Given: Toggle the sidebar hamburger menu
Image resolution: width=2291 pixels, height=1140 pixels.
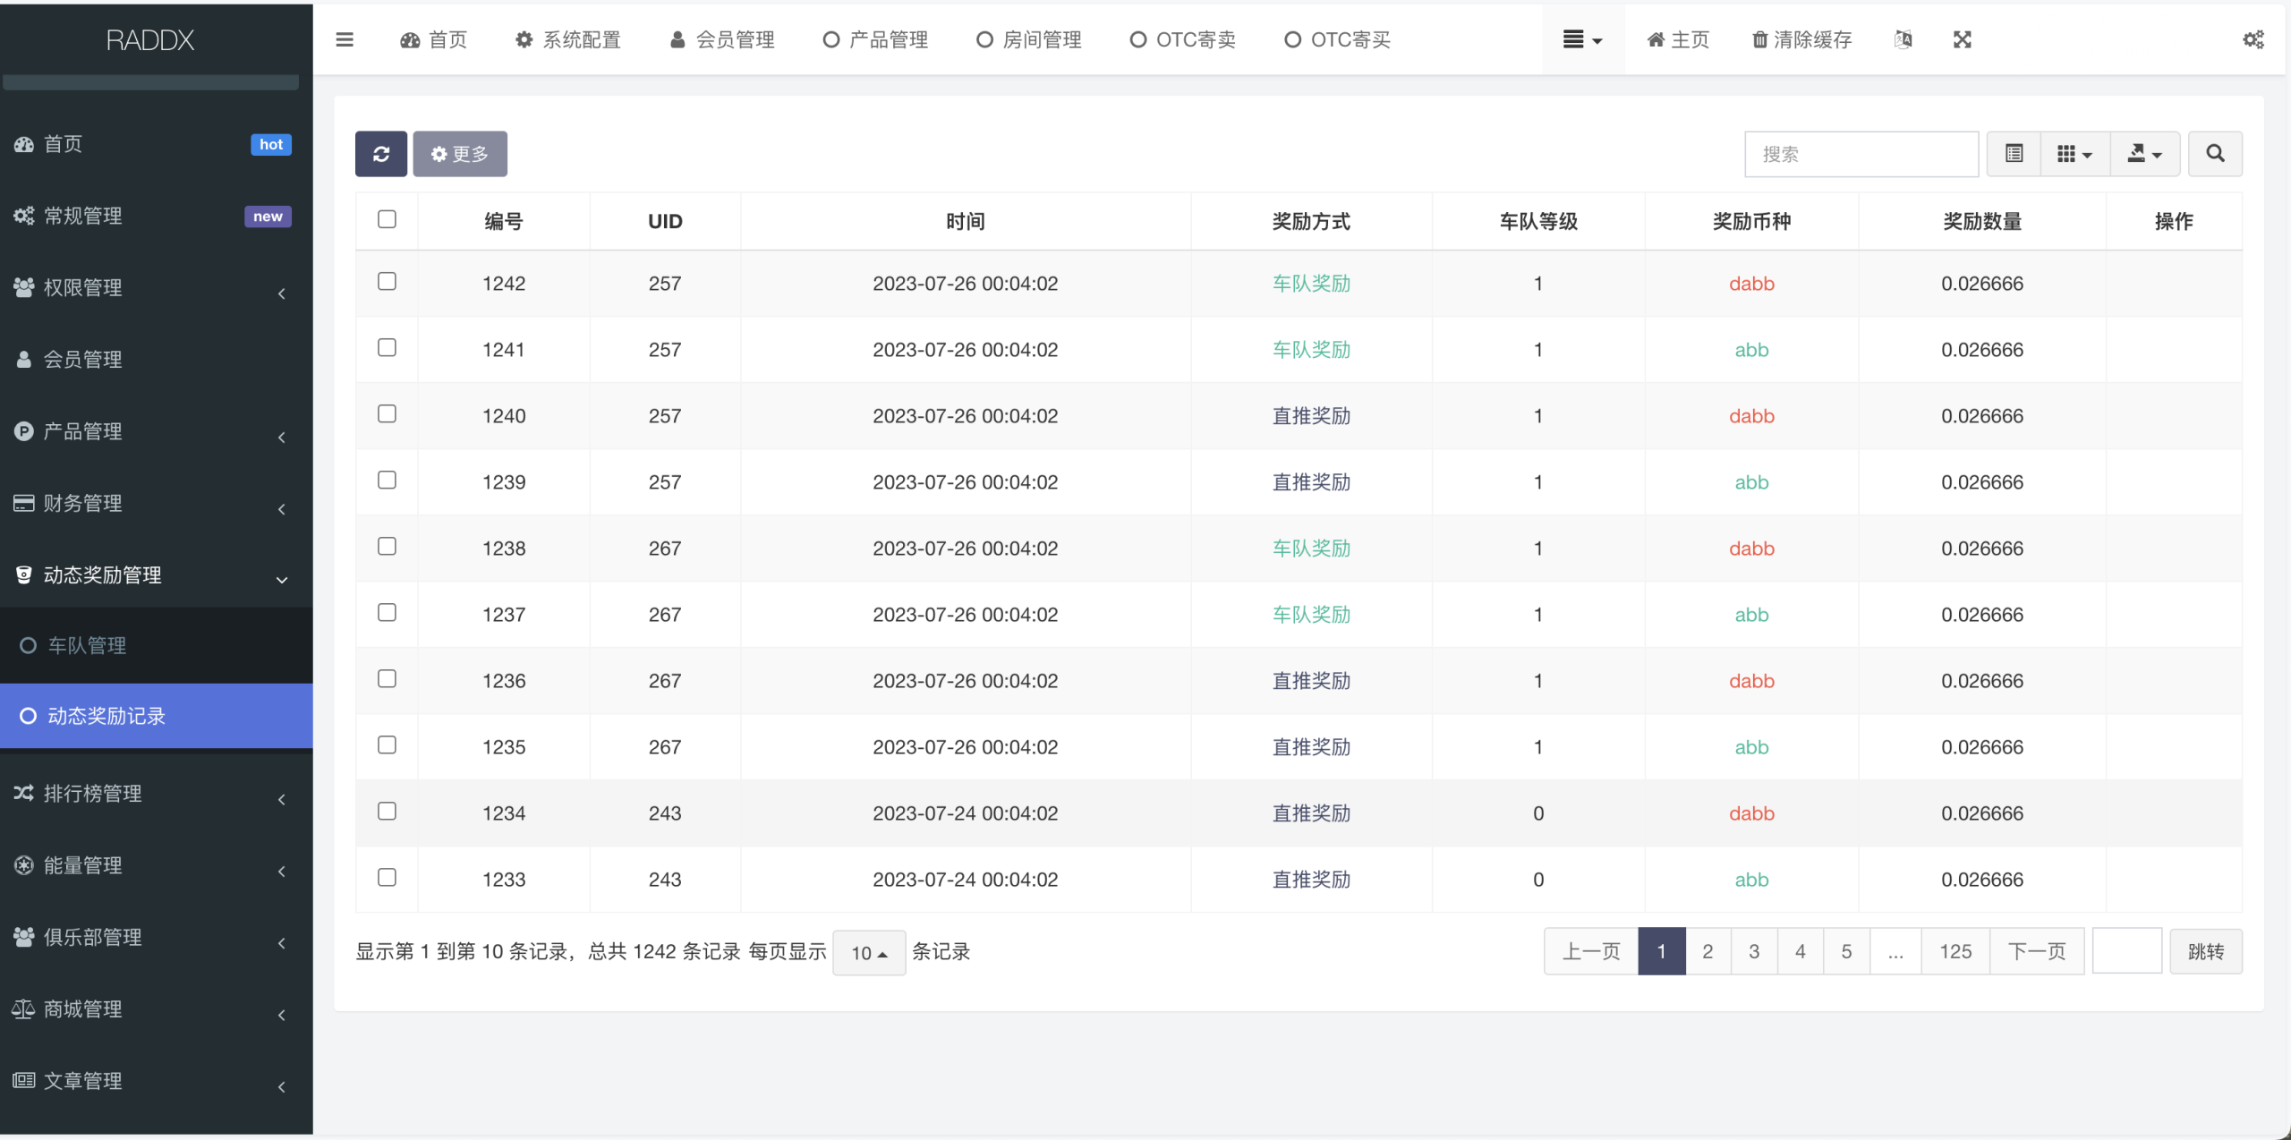Looking at the screenshot, I should 345,39.
